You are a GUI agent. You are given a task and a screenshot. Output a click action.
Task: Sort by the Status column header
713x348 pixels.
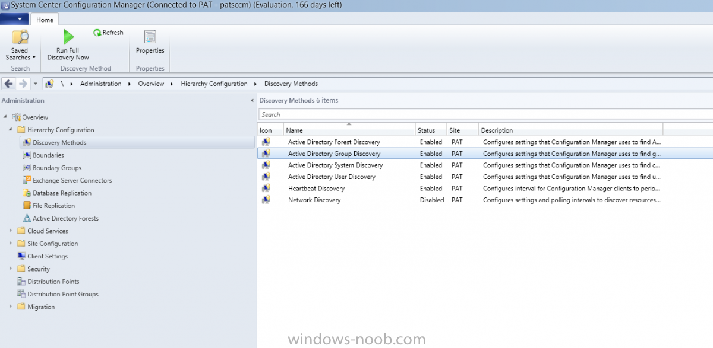431,130
